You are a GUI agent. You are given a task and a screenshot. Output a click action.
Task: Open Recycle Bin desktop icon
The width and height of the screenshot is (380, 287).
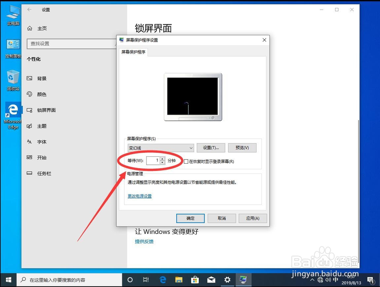(x=13, y=80)
